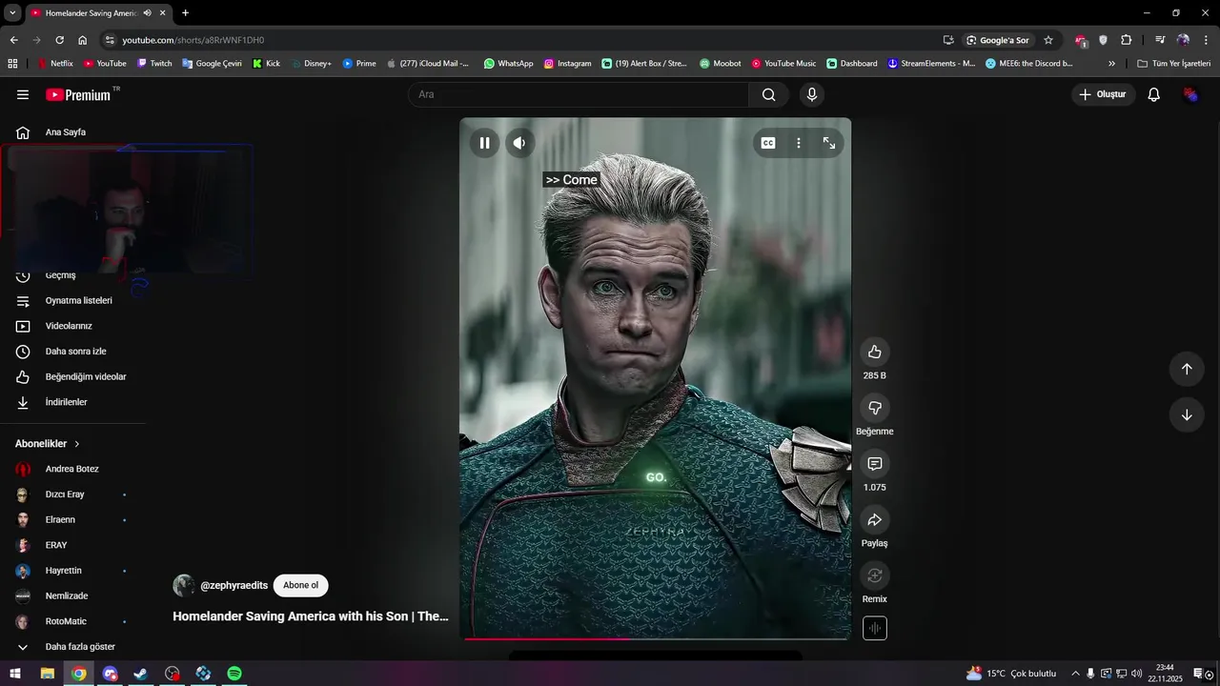Dislike the Short with Beğenme button
Viewport: 1220px width, 686px height.
click(x=875, y=408)
